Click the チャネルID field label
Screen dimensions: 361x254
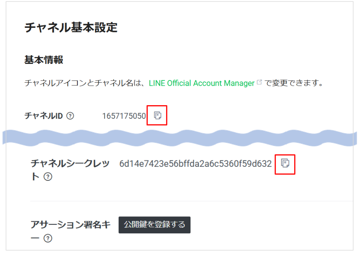(43, 116)
